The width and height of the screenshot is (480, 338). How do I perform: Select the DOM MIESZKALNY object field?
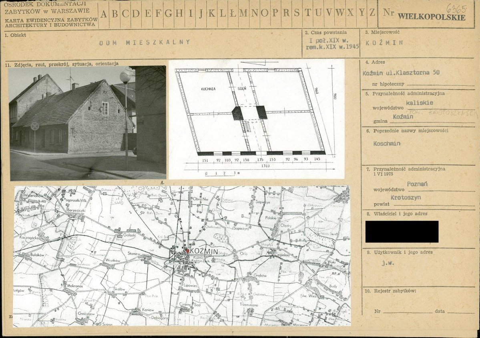pyautogui.click(x=145, y=43)
